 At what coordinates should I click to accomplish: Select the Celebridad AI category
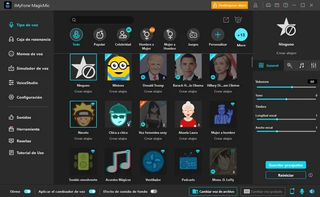click(123, 37)
